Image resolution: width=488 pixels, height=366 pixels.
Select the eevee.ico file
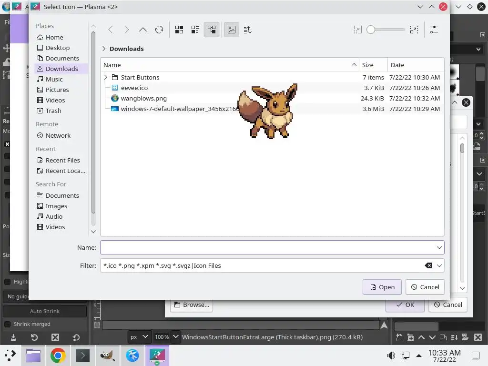[272, 88]
